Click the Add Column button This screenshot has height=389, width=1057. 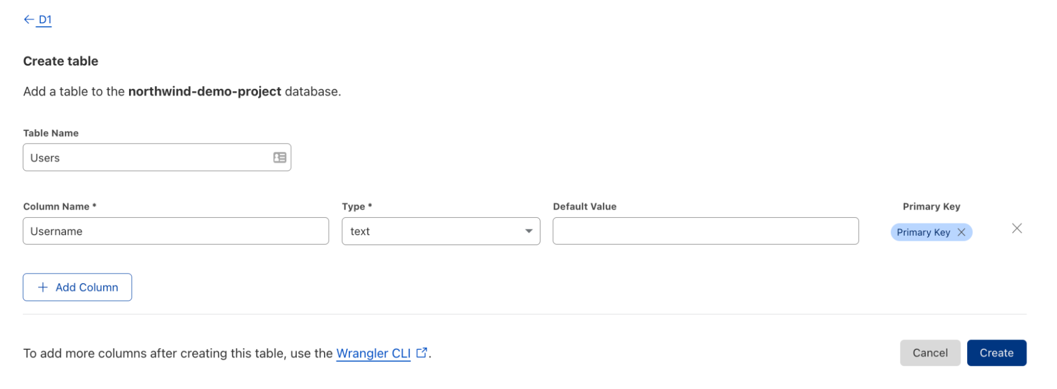(77, 287)
